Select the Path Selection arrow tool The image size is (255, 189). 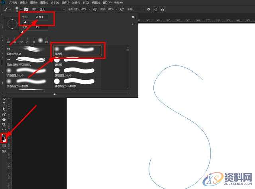4,109
